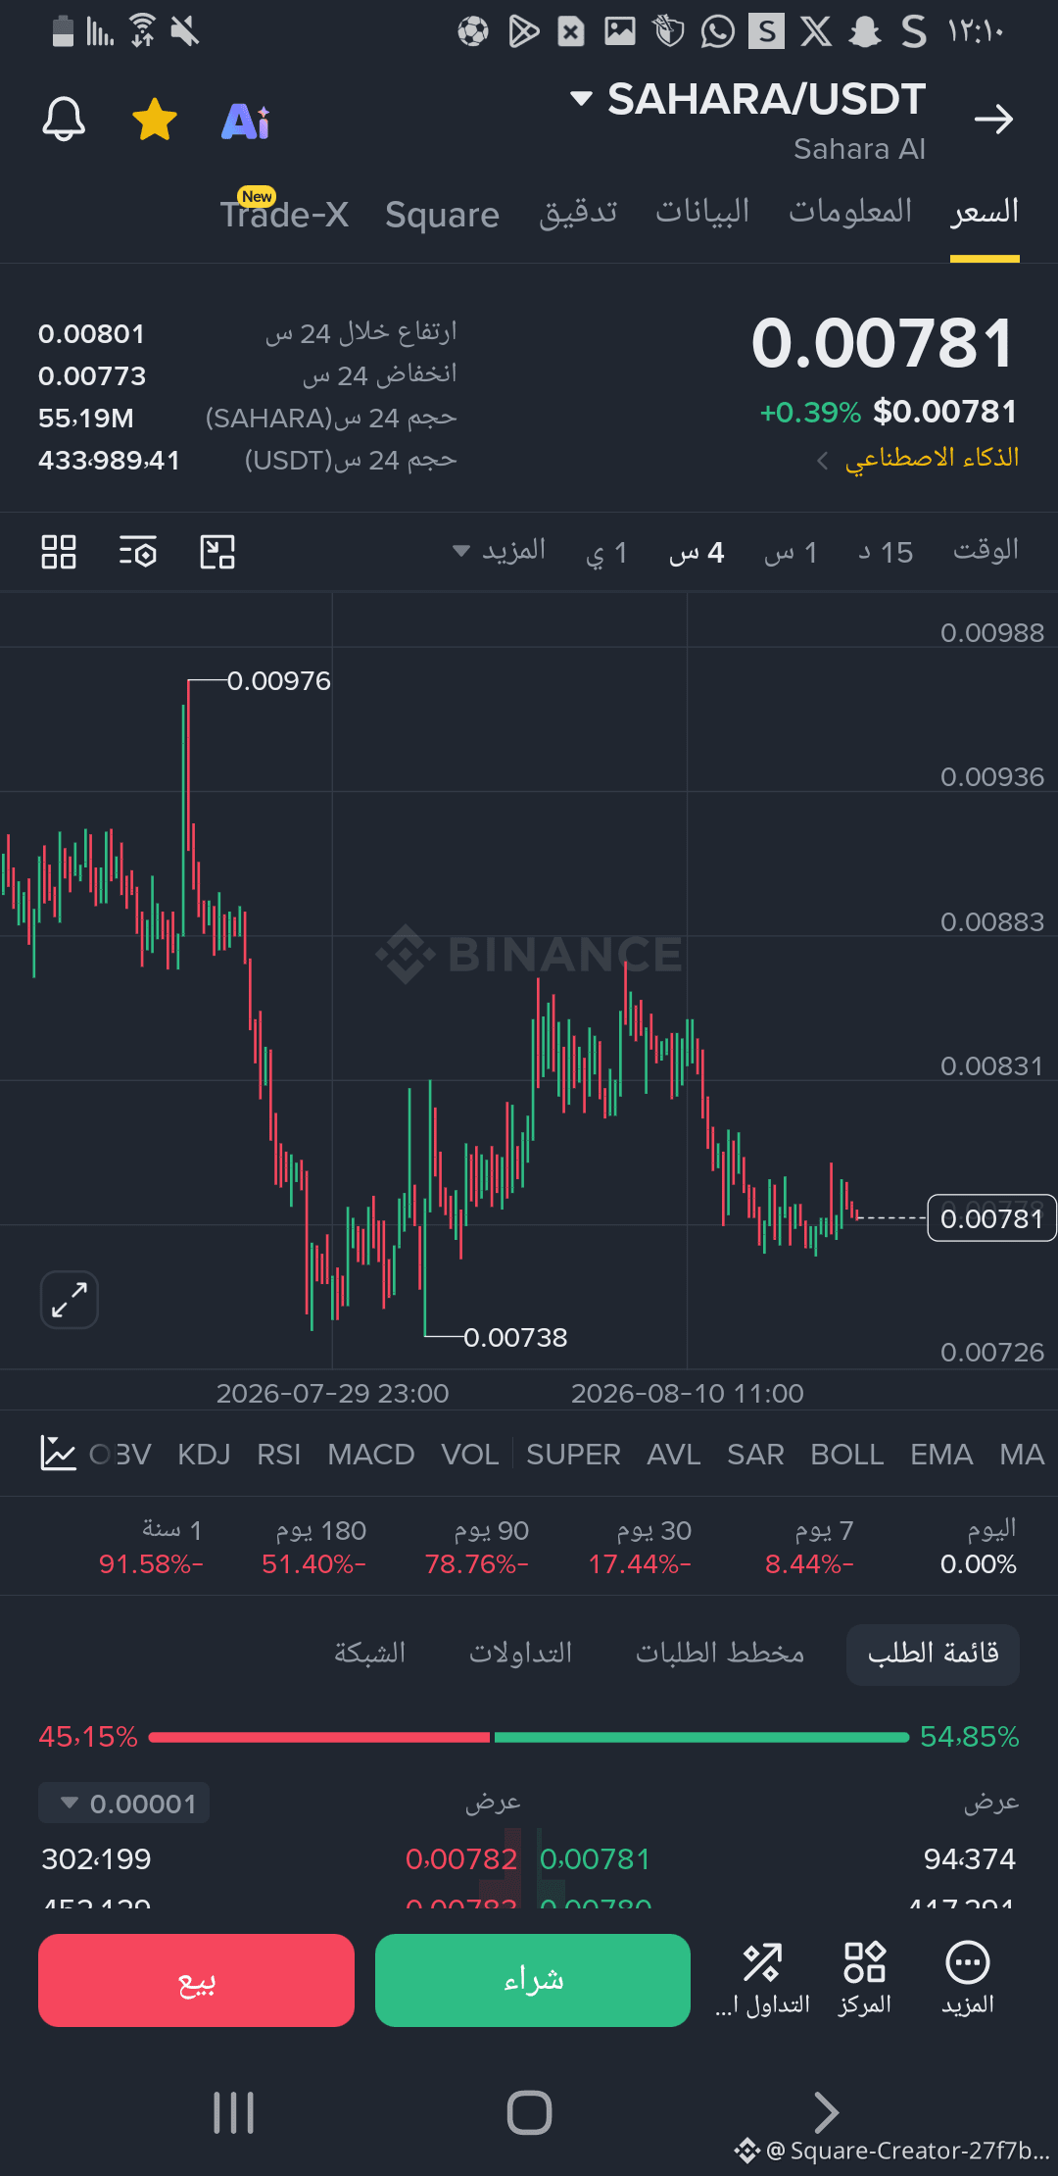Open the المعلومات tab

pos(850,211)
